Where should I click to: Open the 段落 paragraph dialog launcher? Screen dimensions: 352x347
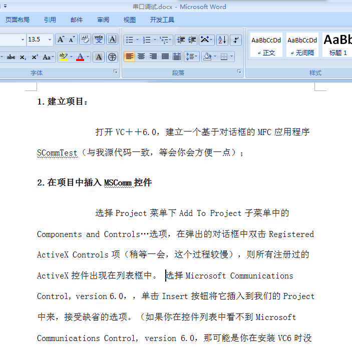(x=239, y=71)
